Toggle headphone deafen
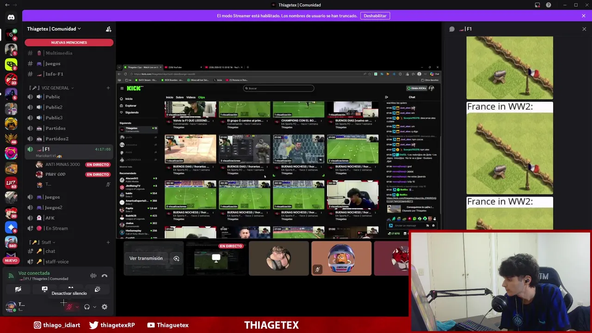592x333 pixels. tap(86, 307)
